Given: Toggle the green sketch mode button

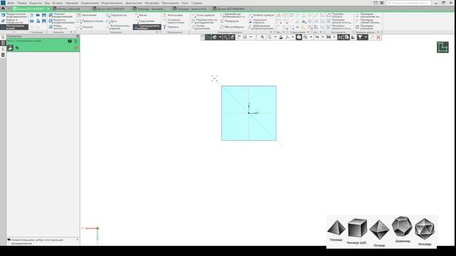Looking at the screenshot, I should (x=207, y=37).
